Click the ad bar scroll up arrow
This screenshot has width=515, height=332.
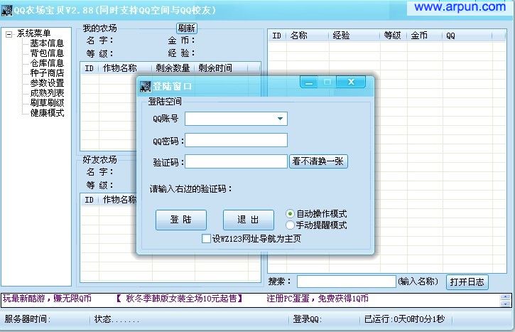click(505, 297)
